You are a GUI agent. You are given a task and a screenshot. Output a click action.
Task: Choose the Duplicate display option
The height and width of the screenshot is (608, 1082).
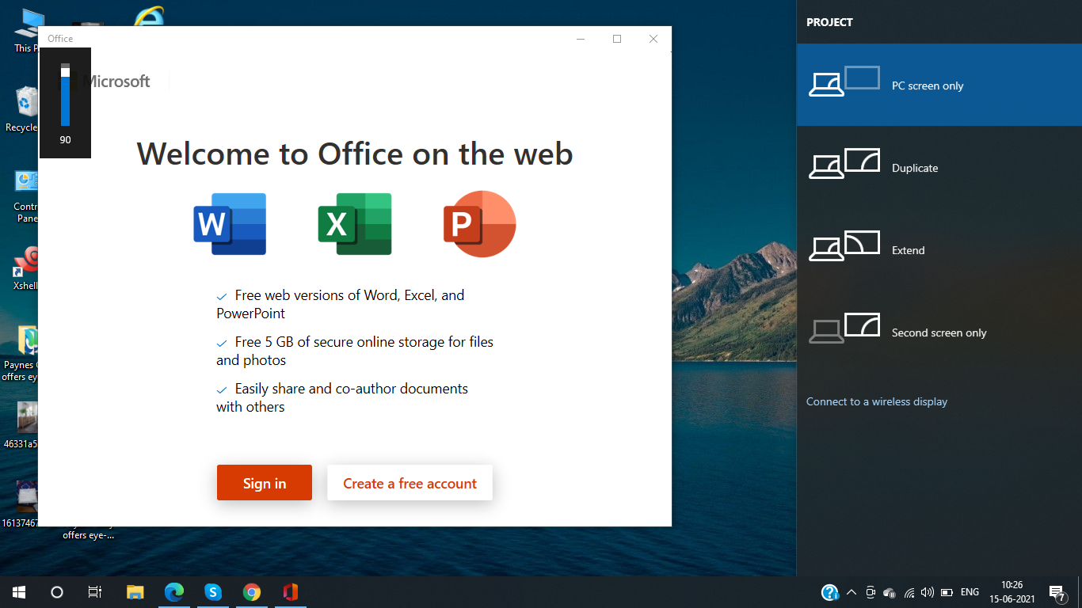coord(939,168)
